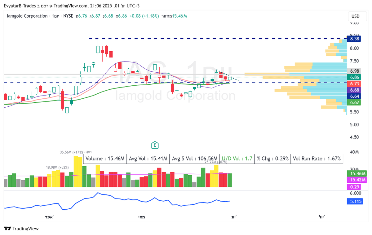Click the 'U/D Vol : 1.7' cell

tap(237, 159)
